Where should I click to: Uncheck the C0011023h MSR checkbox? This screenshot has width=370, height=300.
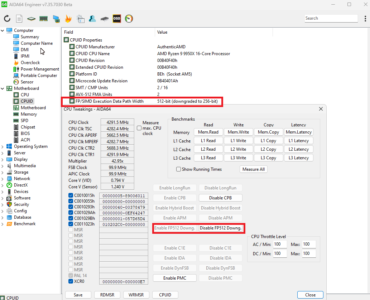point(71,224)
